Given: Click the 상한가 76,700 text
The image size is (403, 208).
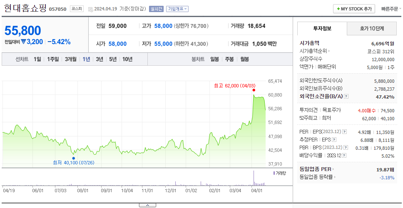Looking at the screenshot, I should pyautogui.click(x=191, y=26).
